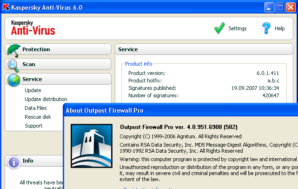Image resolution: width=298 pixels, height=189 pixels.
Task: Open Data Files under Service
Action: (x=35, y=108)
